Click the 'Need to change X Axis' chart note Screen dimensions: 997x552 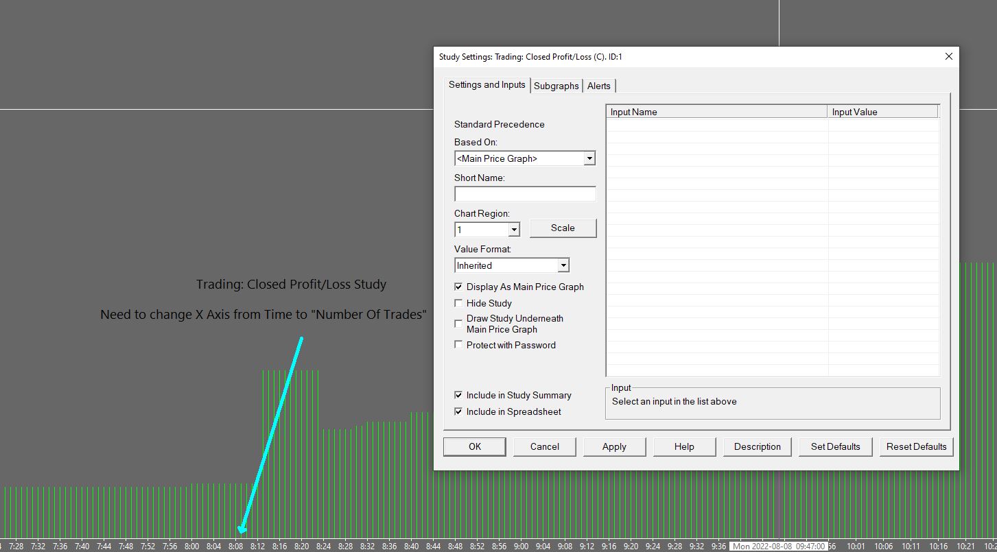263,314
